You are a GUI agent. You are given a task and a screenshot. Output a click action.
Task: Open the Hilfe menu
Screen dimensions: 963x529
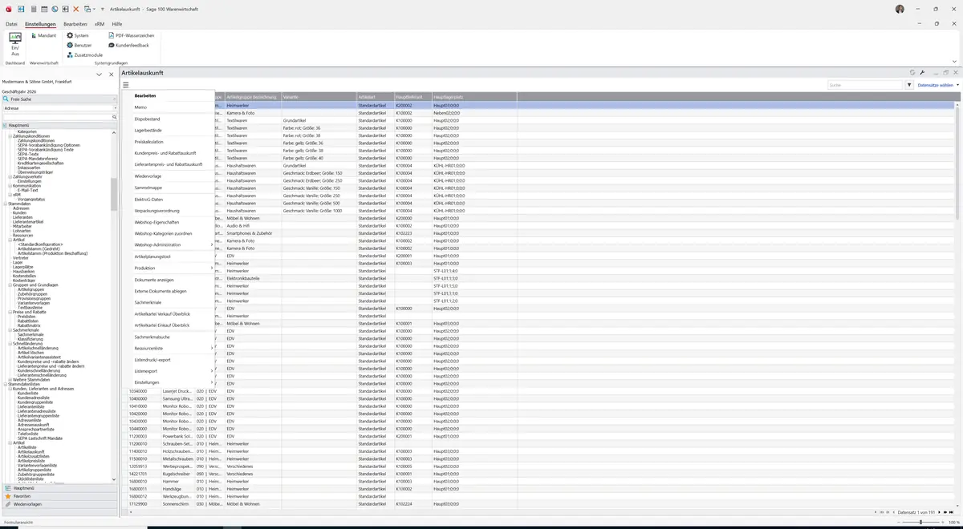tap(117, 24)
